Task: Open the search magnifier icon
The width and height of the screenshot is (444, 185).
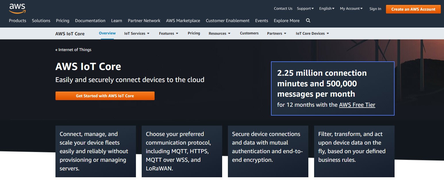Action: pos(308,21)
